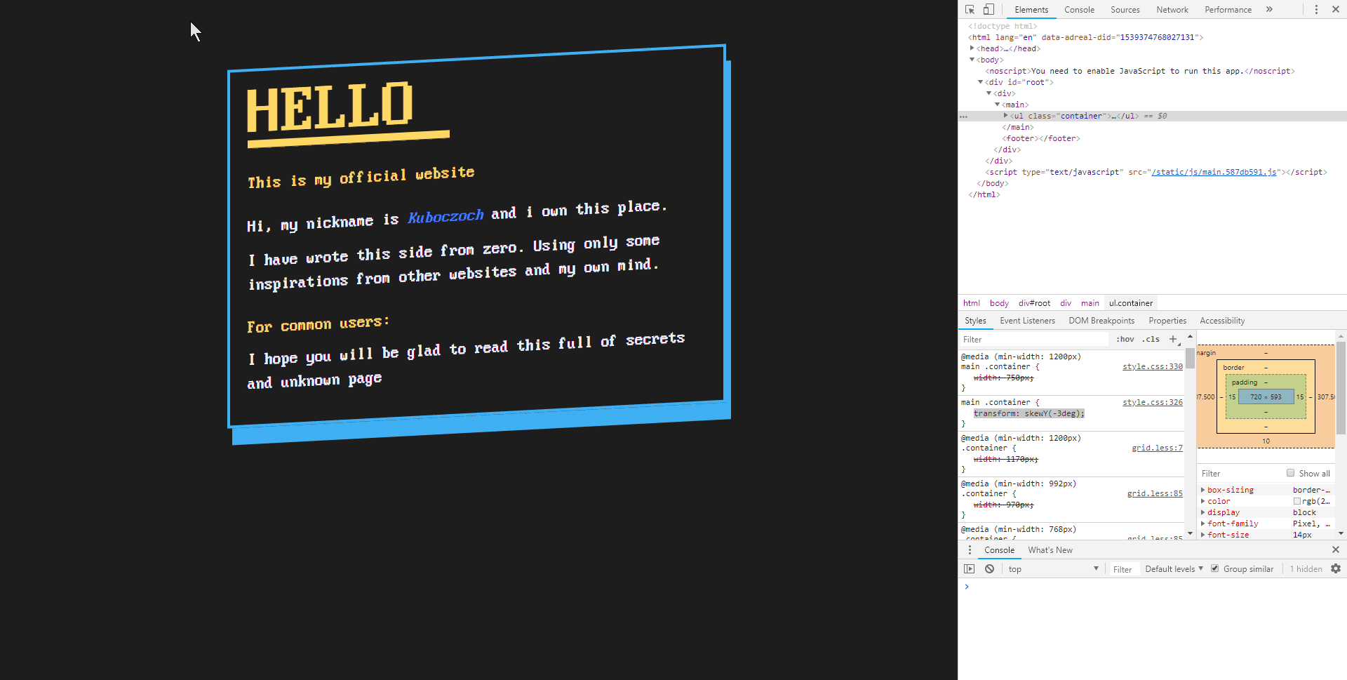
Task: Expand the head element in DOM tree
Action: (972, 48)
